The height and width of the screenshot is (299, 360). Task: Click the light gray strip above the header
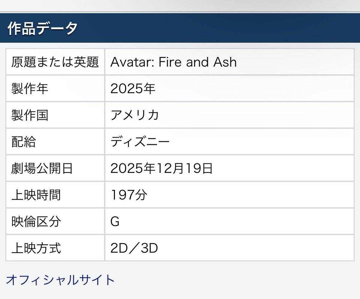click(x=180, y=5)
